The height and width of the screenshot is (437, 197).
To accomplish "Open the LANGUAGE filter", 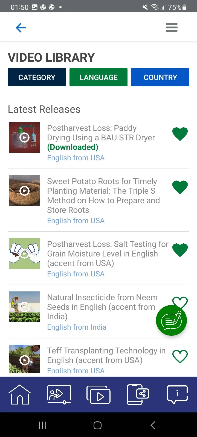I will [x=99, y=77].
